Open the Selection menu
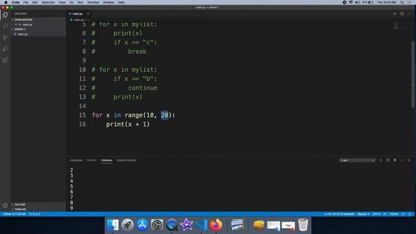416x234 pixels. pyautogui.click(x=48, y=3)
